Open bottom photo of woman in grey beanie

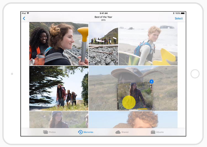pos(59,119)
